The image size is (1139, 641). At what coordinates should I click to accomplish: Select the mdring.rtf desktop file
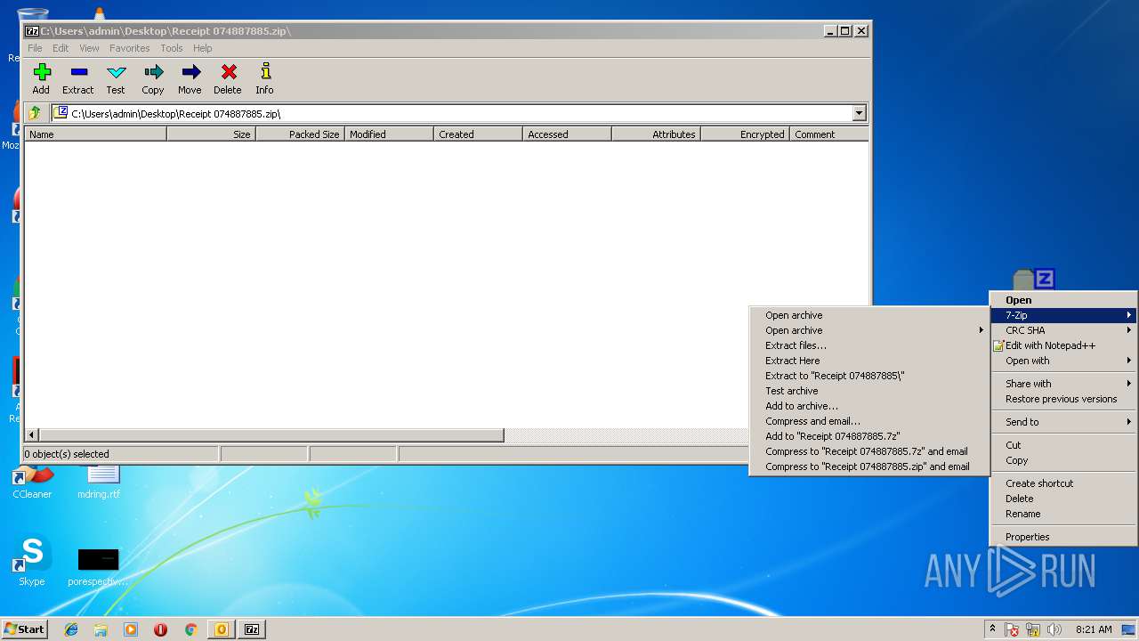[x=99, y=483]
